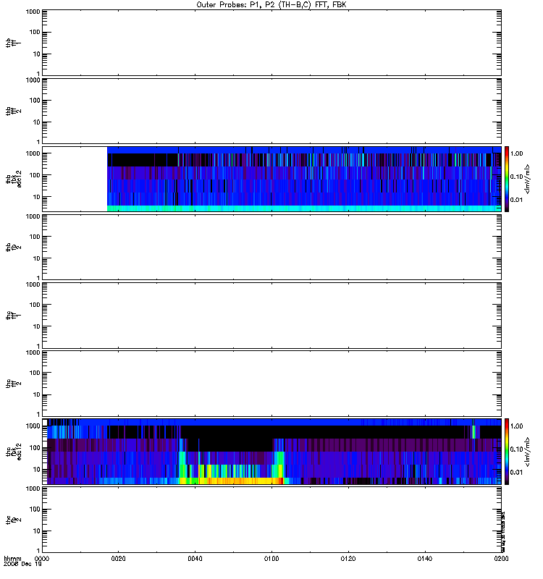The width and height of the screenshot is (543, 579).
Task: Click the white data gap in thb fbk spectrogram
Action: pyautogui.click(x=75, y=179)
